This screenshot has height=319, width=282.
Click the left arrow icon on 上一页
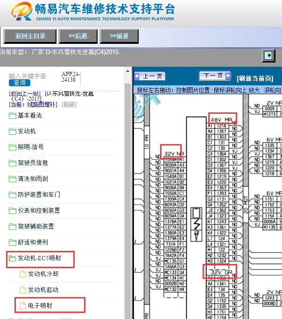pos(137,76)
